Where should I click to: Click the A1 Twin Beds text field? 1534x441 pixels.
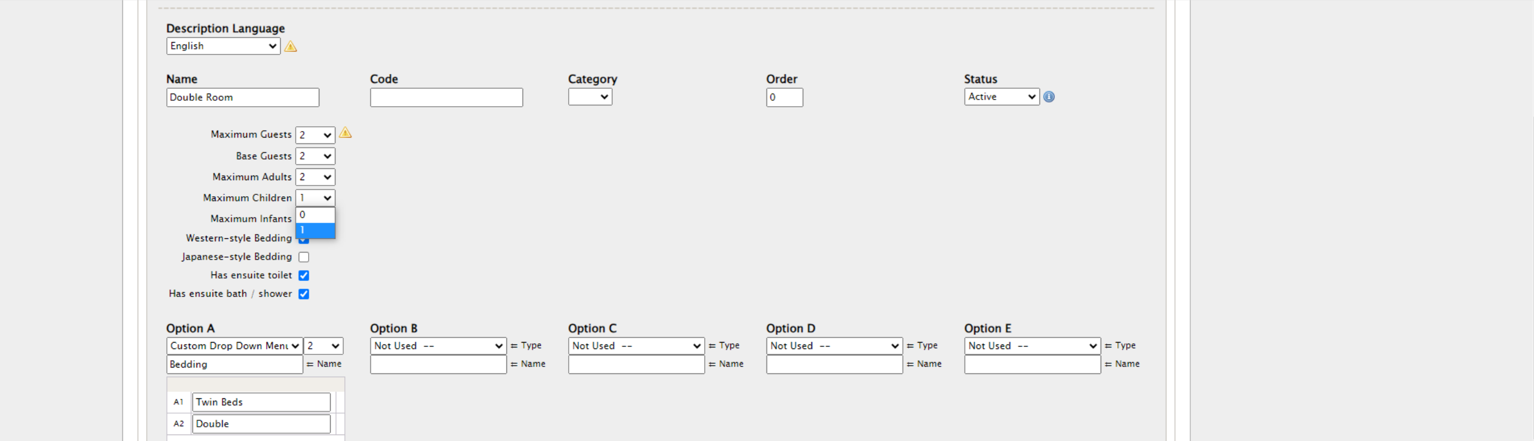pos(261,402)
